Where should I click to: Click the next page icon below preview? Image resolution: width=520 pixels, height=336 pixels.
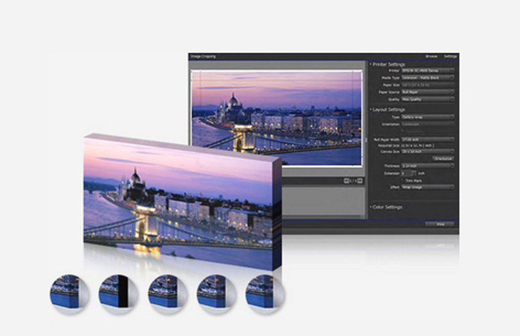(x=360, y=181)
